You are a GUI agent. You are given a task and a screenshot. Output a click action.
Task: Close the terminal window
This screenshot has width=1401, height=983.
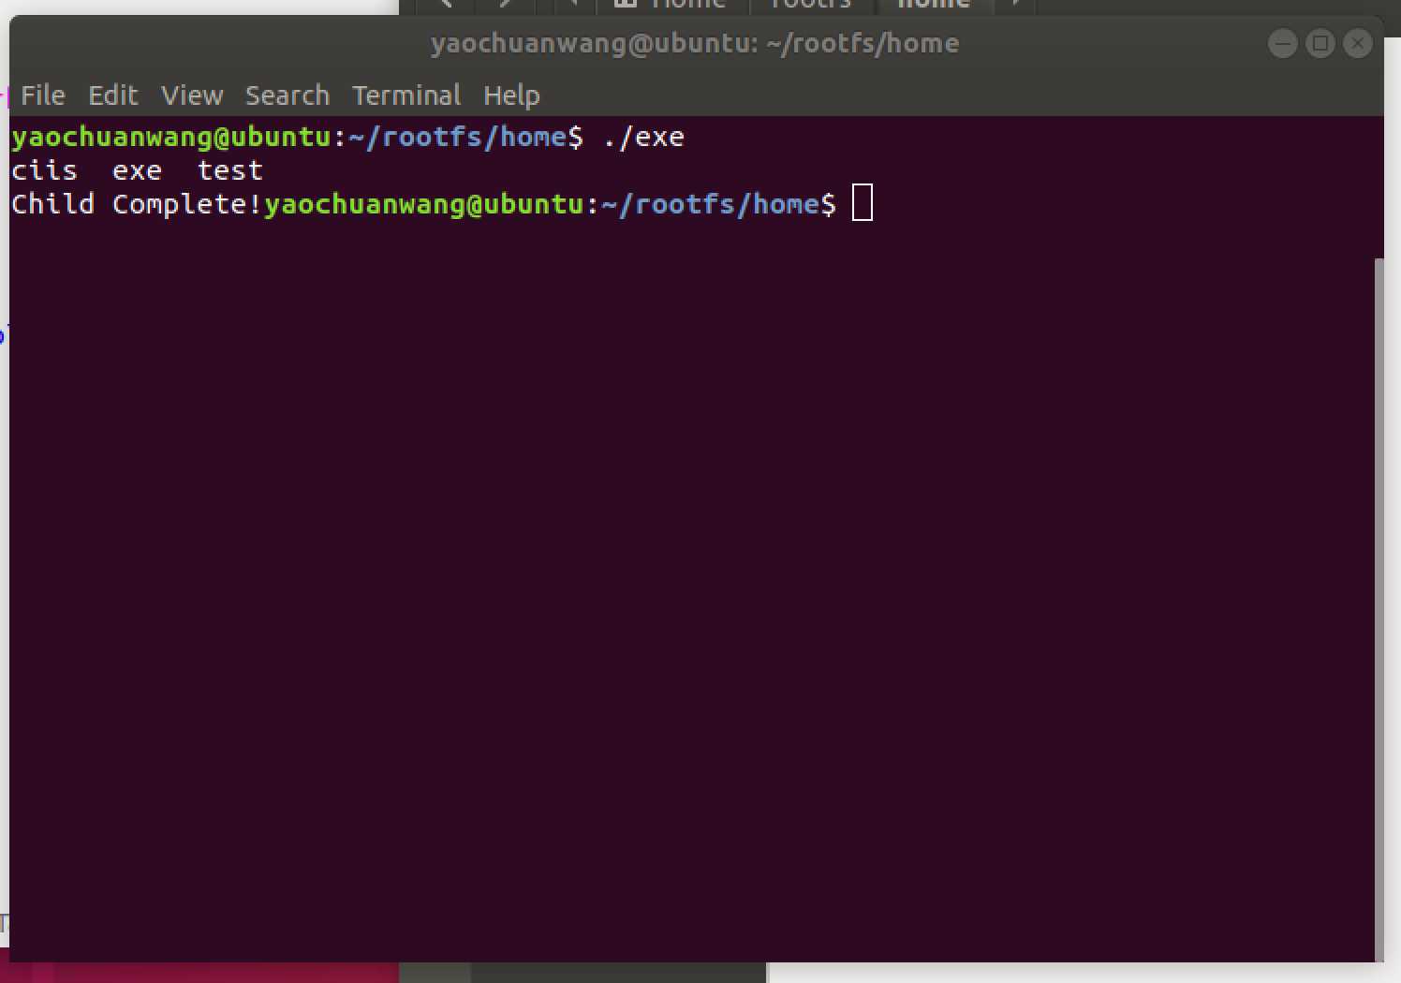pos(1357,43)
